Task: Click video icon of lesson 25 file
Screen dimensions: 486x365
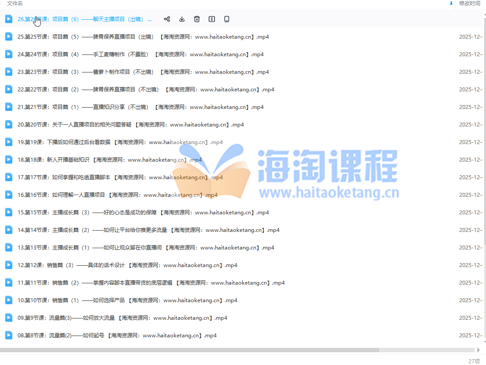Action: tap(9, 36)
